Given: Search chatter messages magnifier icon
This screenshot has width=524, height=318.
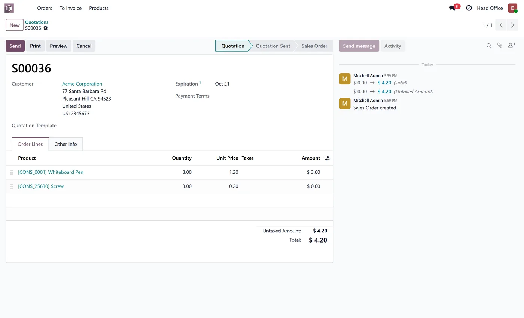Looking at the screenshot, I should tap(489, 46).
